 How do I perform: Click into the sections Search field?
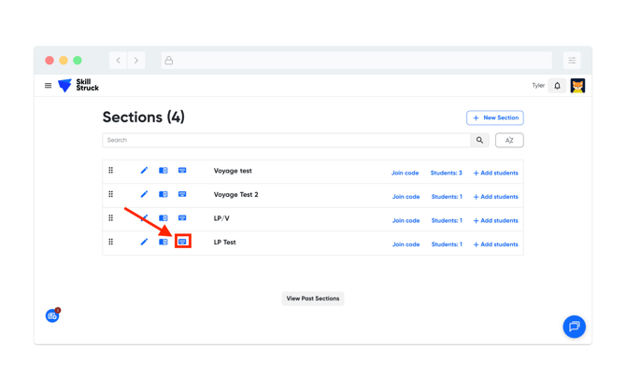[285, 140]
